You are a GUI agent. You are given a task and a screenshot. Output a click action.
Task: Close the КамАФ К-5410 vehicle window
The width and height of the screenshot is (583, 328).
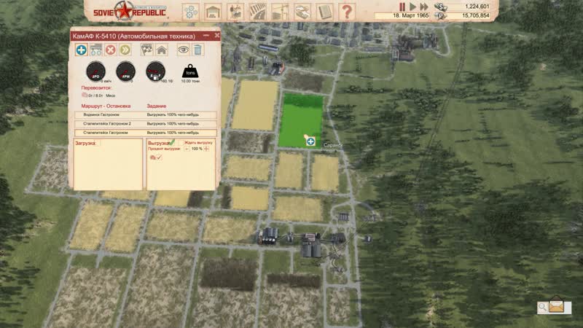point(217,36)
